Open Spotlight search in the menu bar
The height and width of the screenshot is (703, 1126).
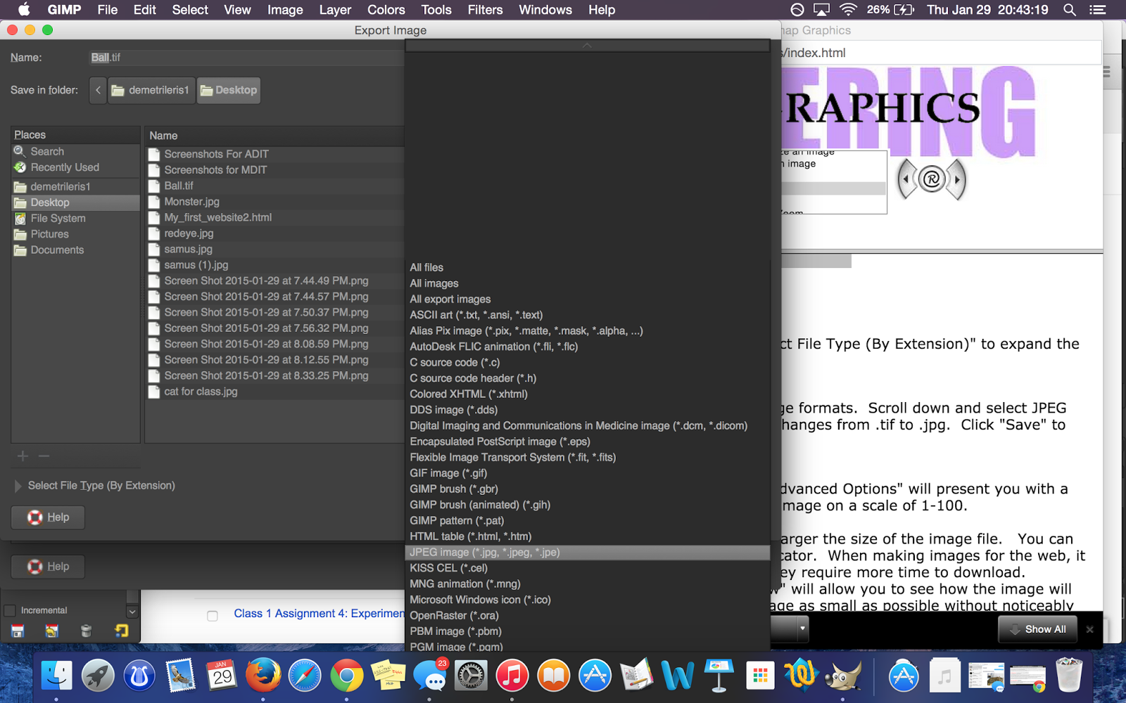[1070, 10]
